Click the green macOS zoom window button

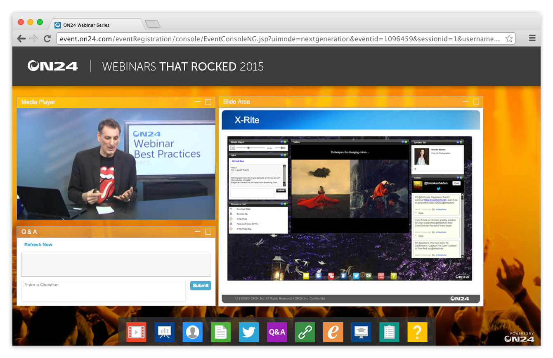click(40, 22)
